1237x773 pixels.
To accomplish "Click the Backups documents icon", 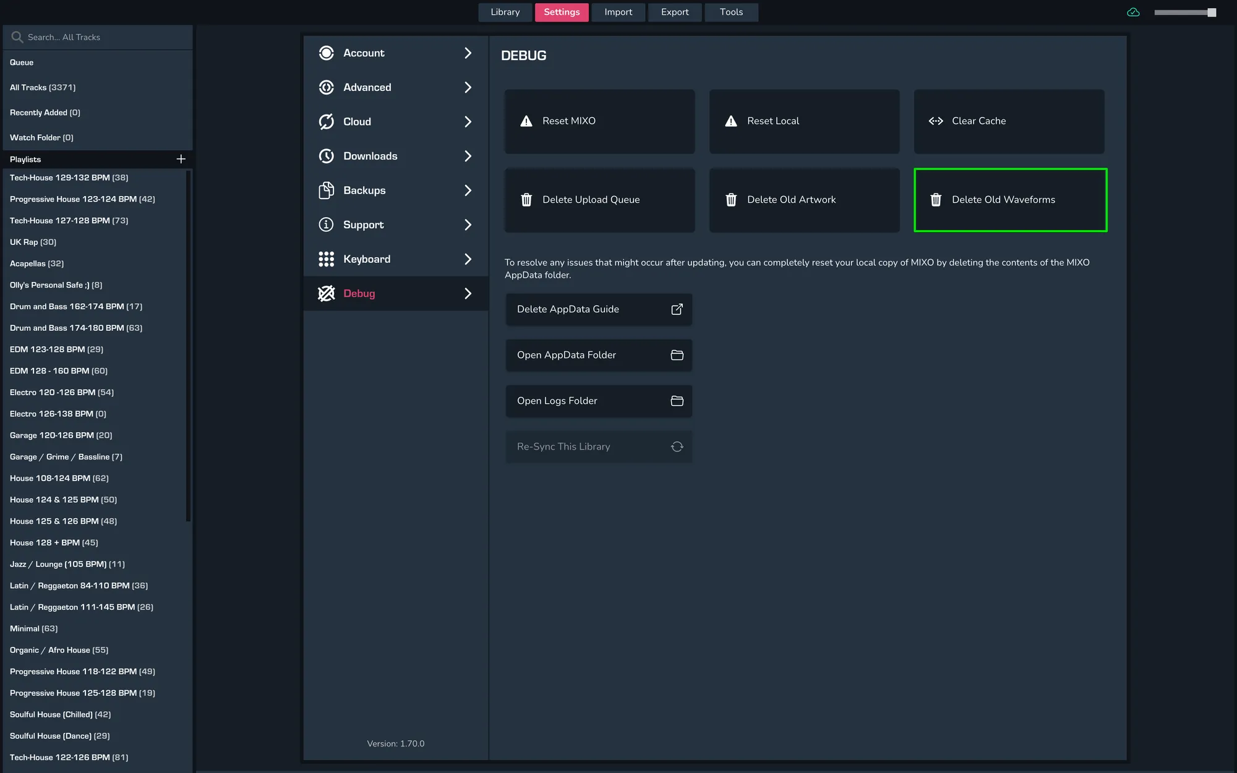I will point(326,190).
